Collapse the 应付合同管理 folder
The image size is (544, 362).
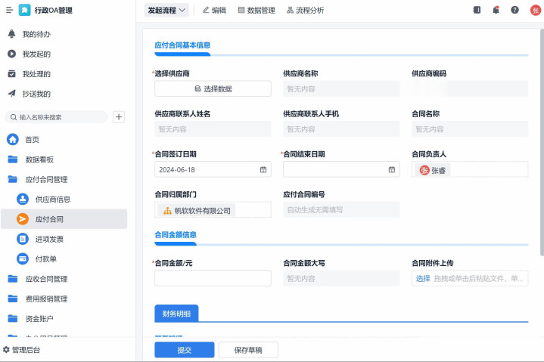[x=45, y=179]
